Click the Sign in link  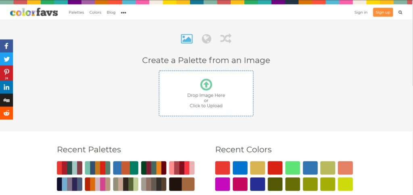(x=361, y=12)
